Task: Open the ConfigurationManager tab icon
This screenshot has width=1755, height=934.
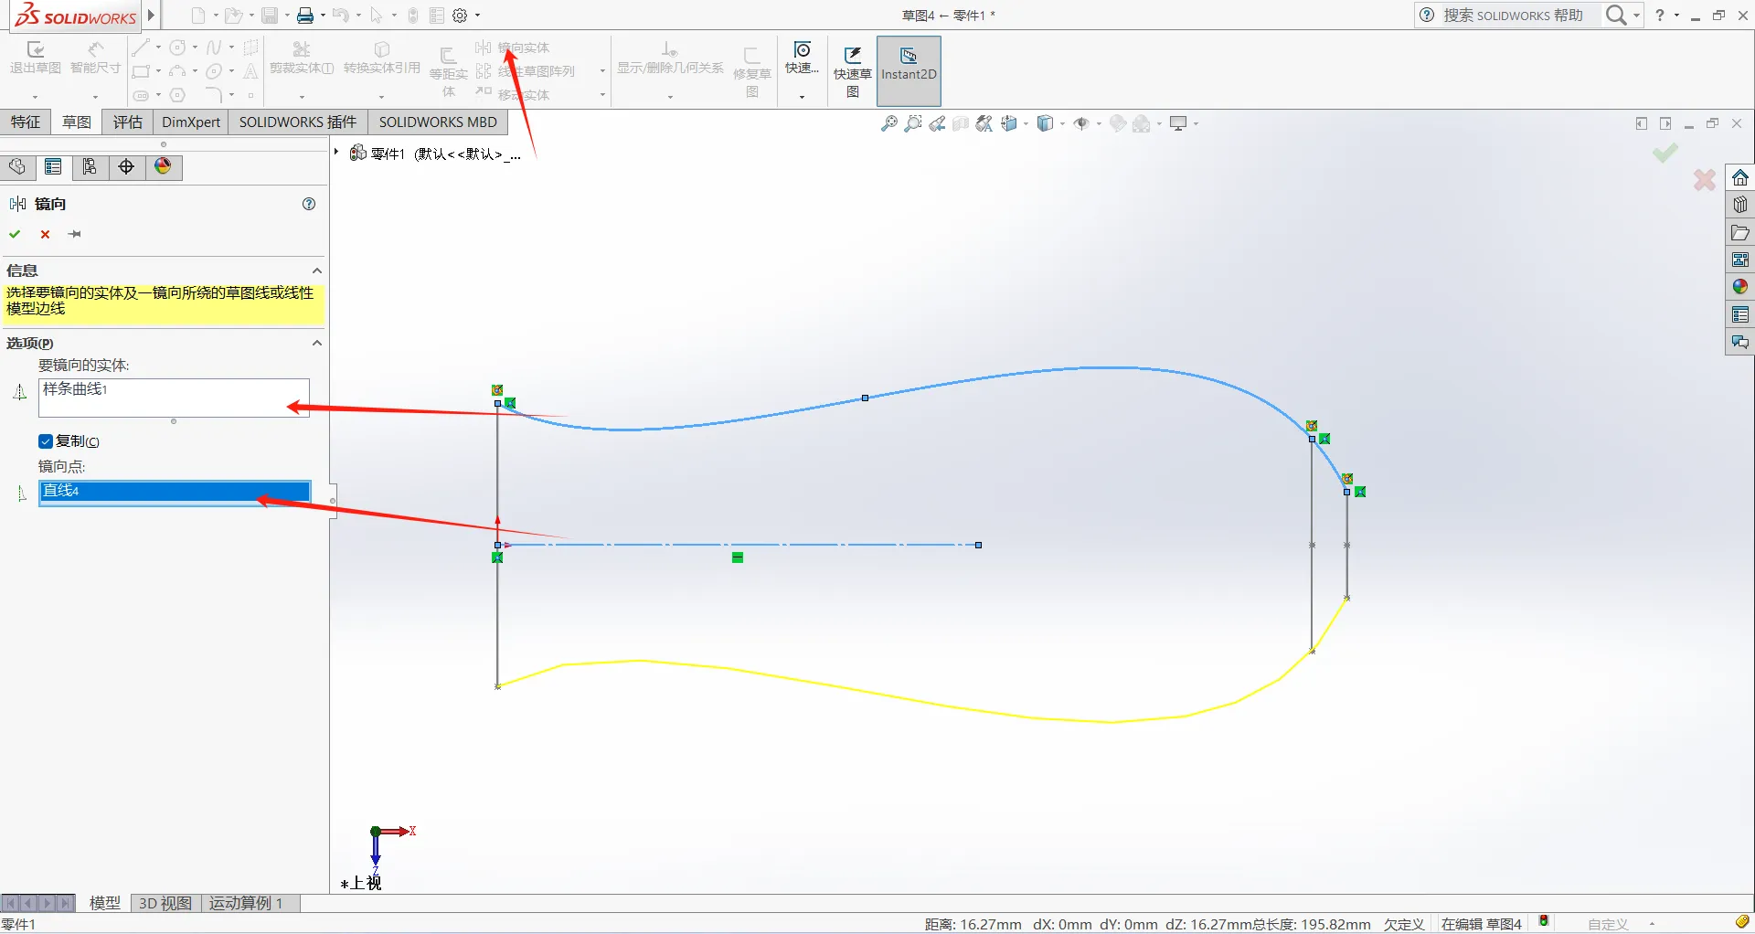Action: pos(90,166)
